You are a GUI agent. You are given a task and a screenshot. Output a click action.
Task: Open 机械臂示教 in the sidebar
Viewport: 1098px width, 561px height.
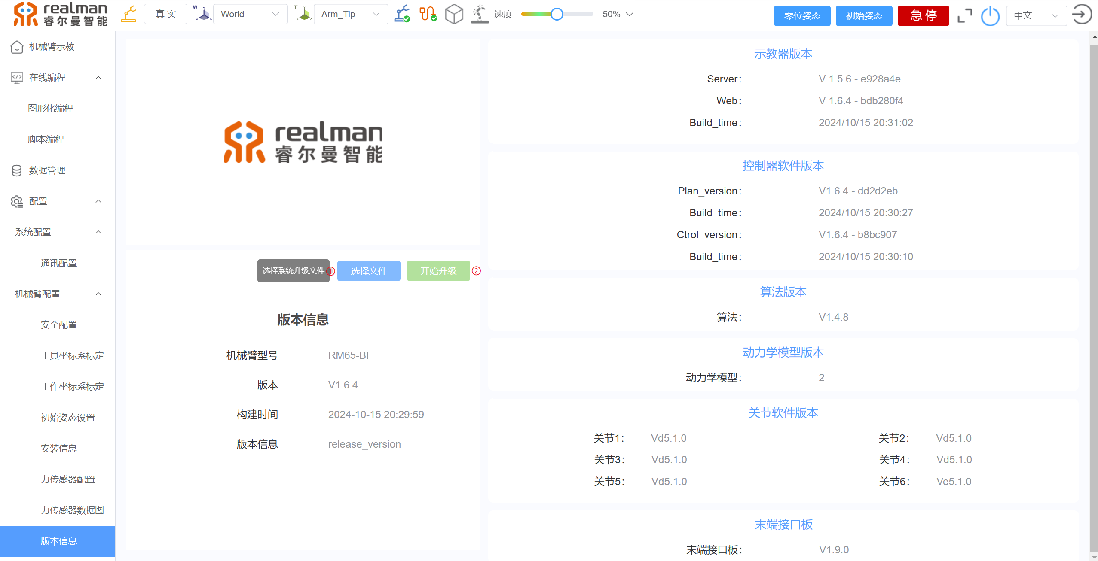click(x=52, y=47)
